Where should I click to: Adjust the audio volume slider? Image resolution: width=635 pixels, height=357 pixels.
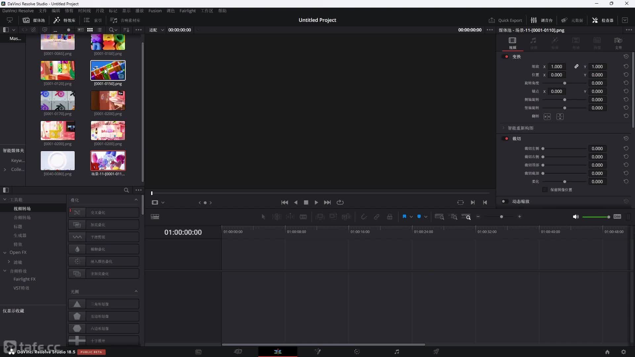coord(596,217)
